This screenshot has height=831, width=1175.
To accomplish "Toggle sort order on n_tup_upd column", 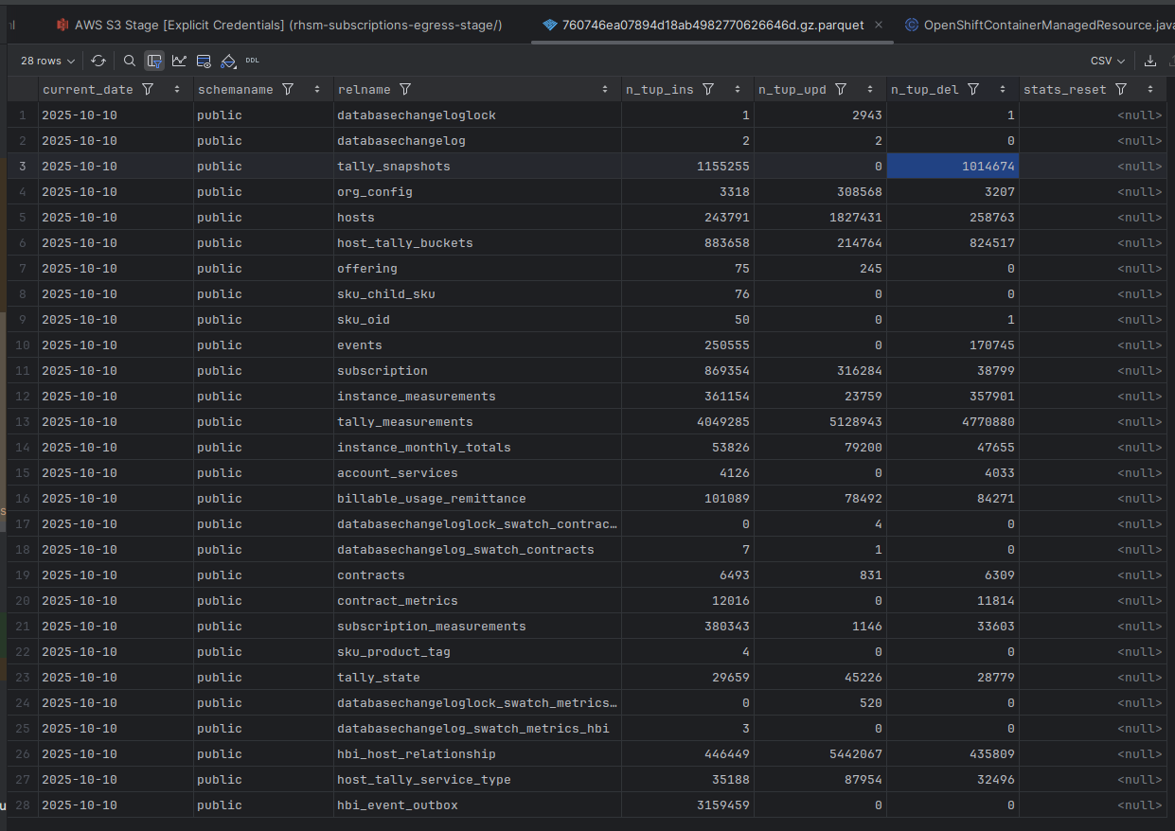I will tap(870, 89).
